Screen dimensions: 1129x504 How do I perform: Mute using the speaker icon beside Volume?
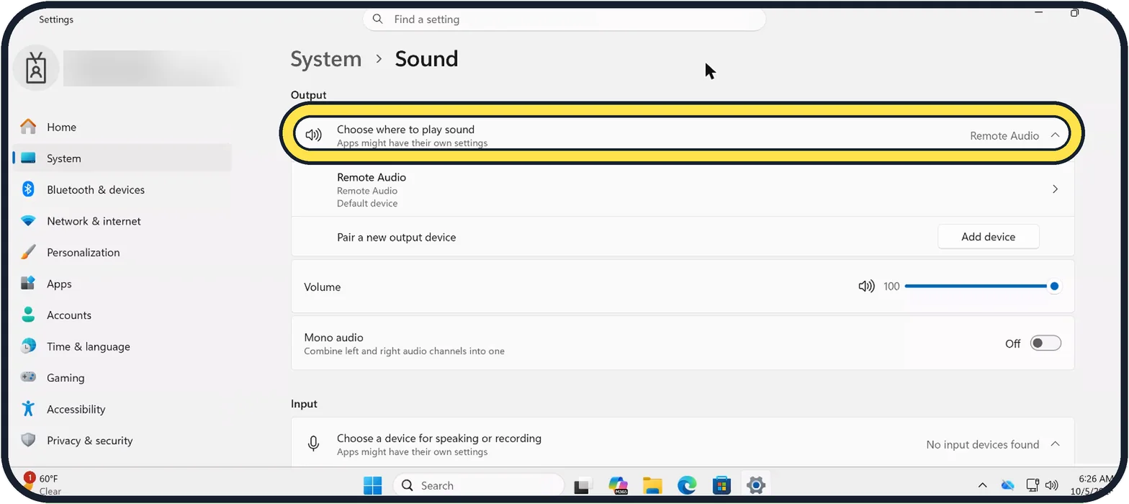(866, 287)
